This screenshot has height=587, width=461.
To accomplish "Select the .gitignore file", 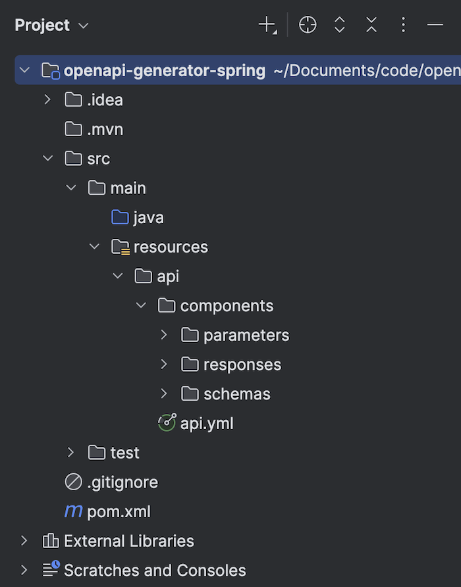I will [122, 482].
